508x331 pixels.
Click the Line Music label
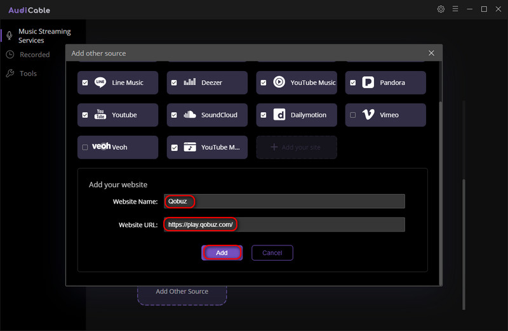pyautogui.click(x=128, y=82)
